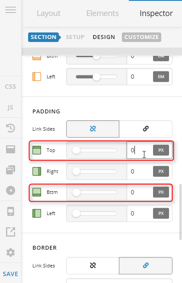
Task: Change the PX unit for padding Left
Action: [161, 213]
